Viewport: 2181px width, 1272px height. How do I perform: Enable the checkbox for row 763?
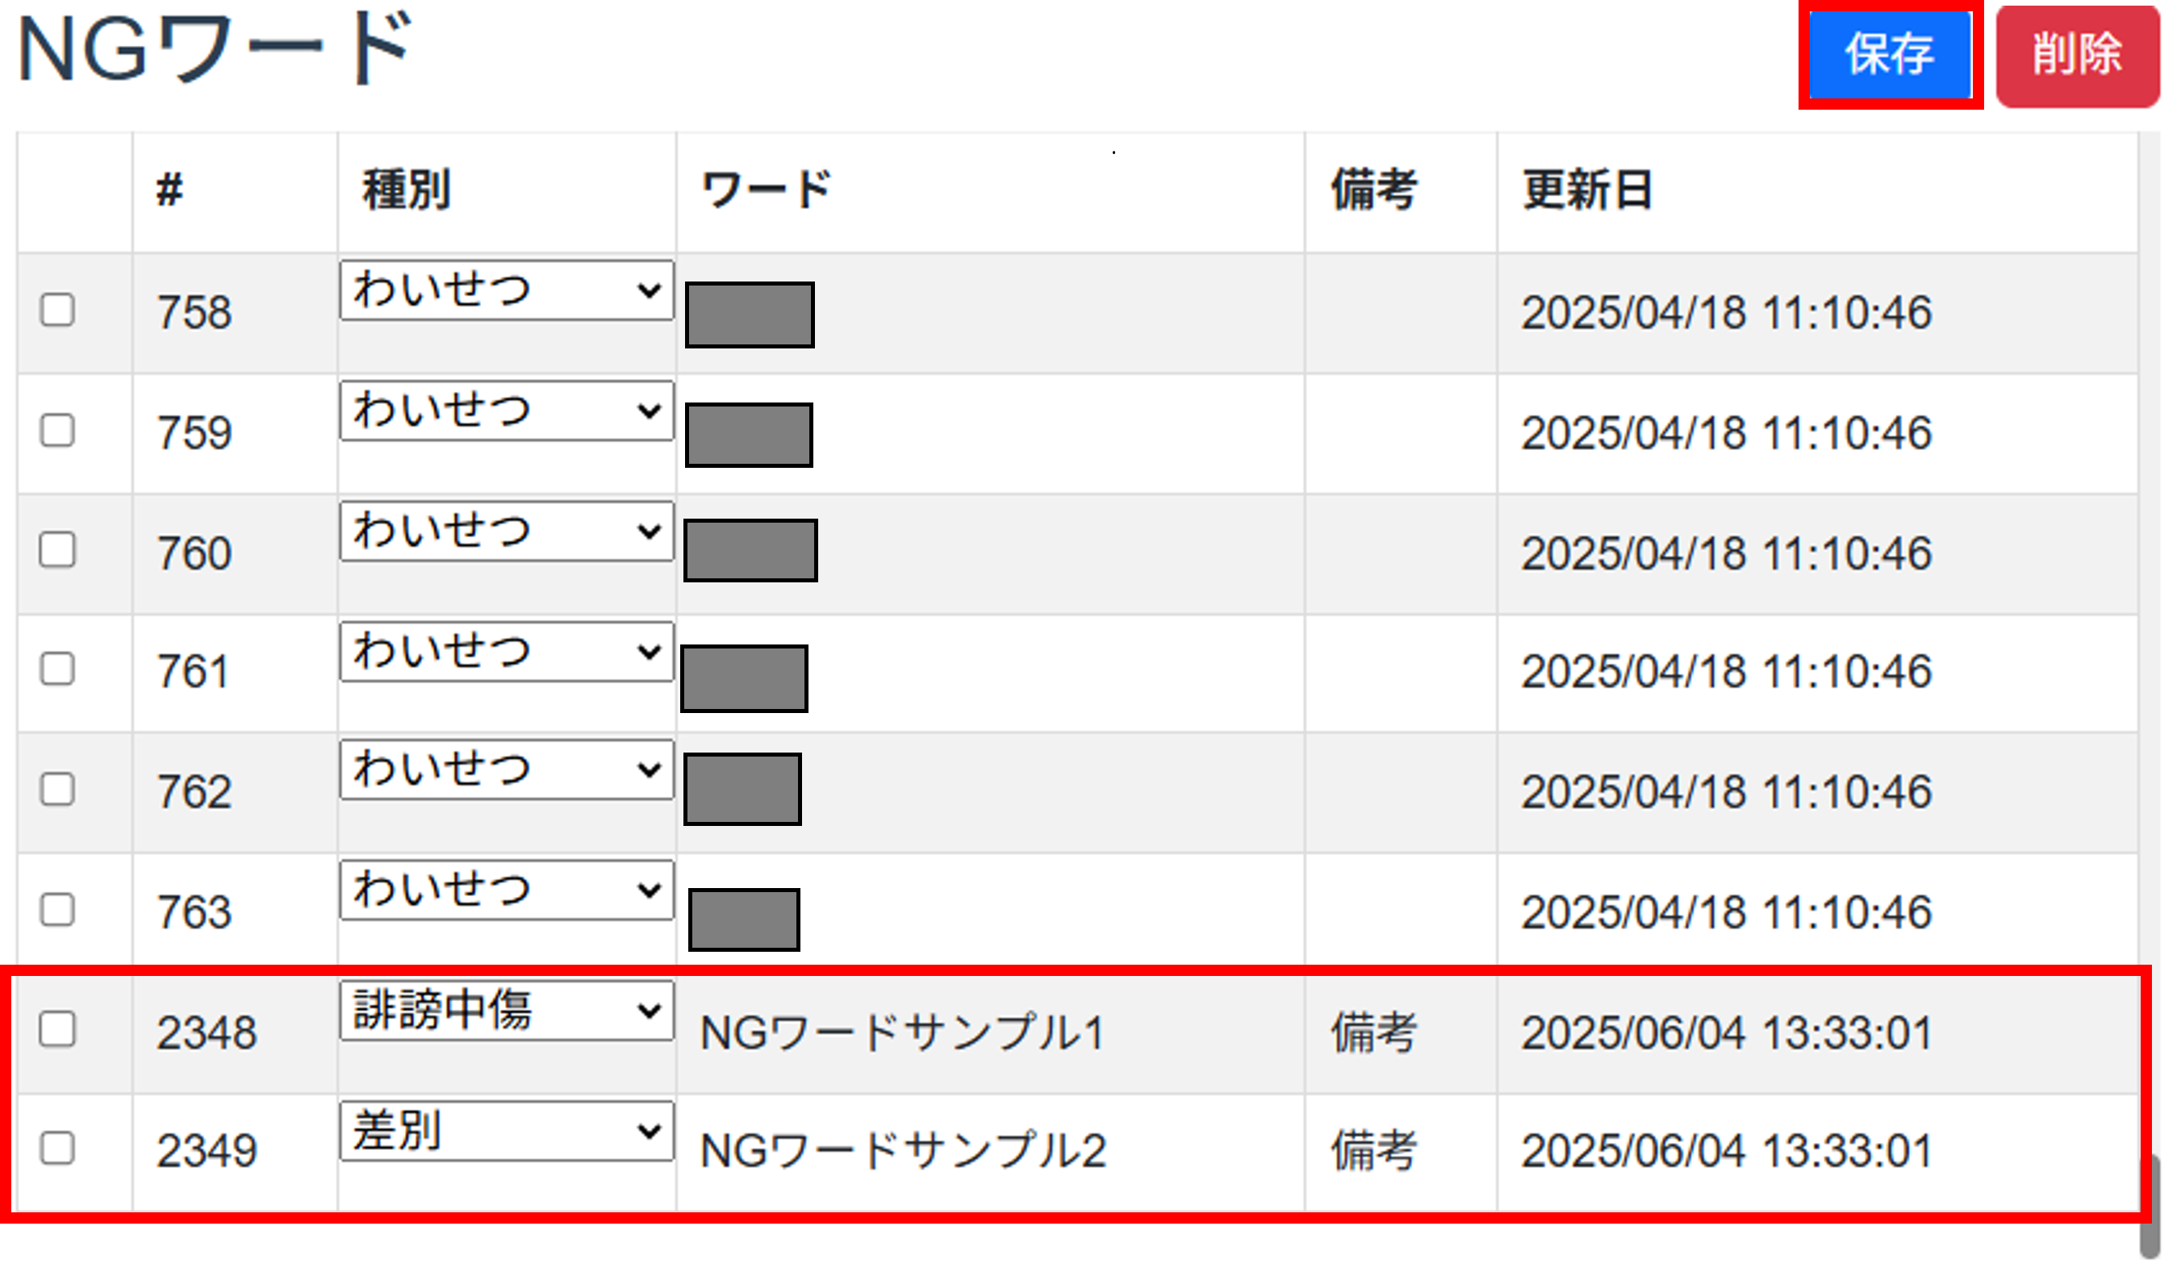[57, 910]
